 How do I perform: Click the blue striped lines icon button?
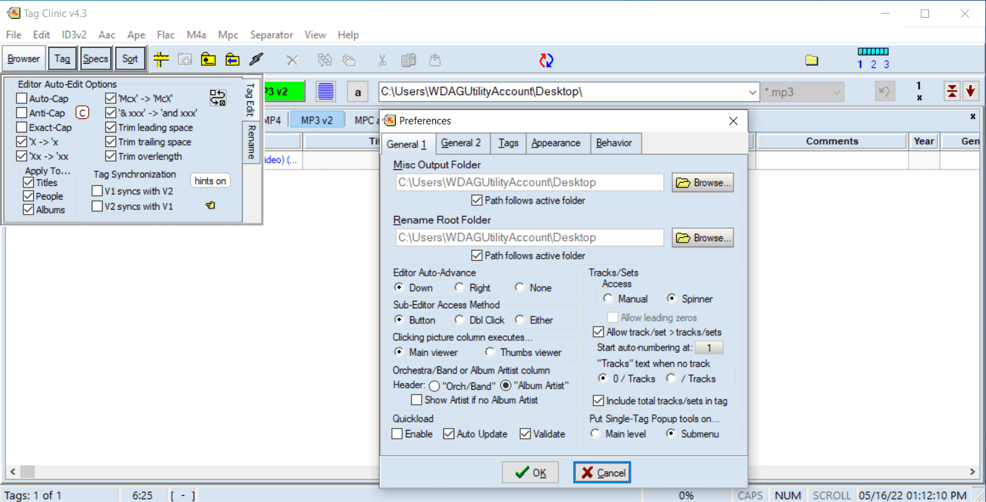coord(327,91)
